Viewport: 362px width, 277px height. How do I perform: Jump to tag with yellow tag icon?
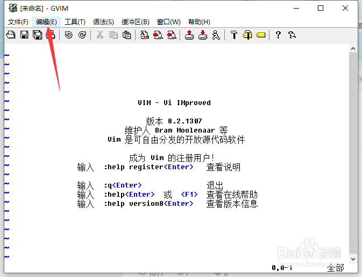(261, 35)
